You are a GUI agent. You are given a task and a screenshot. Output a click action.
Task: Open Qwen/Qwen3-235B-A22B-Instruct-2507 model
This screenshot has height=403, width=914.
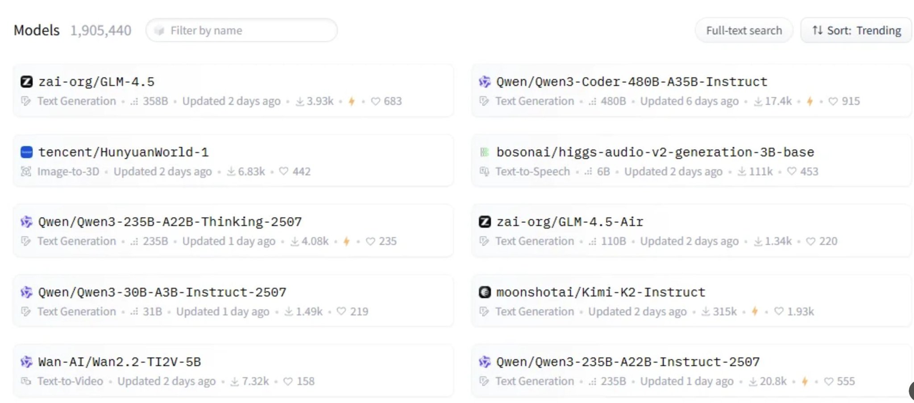(628, 362)
